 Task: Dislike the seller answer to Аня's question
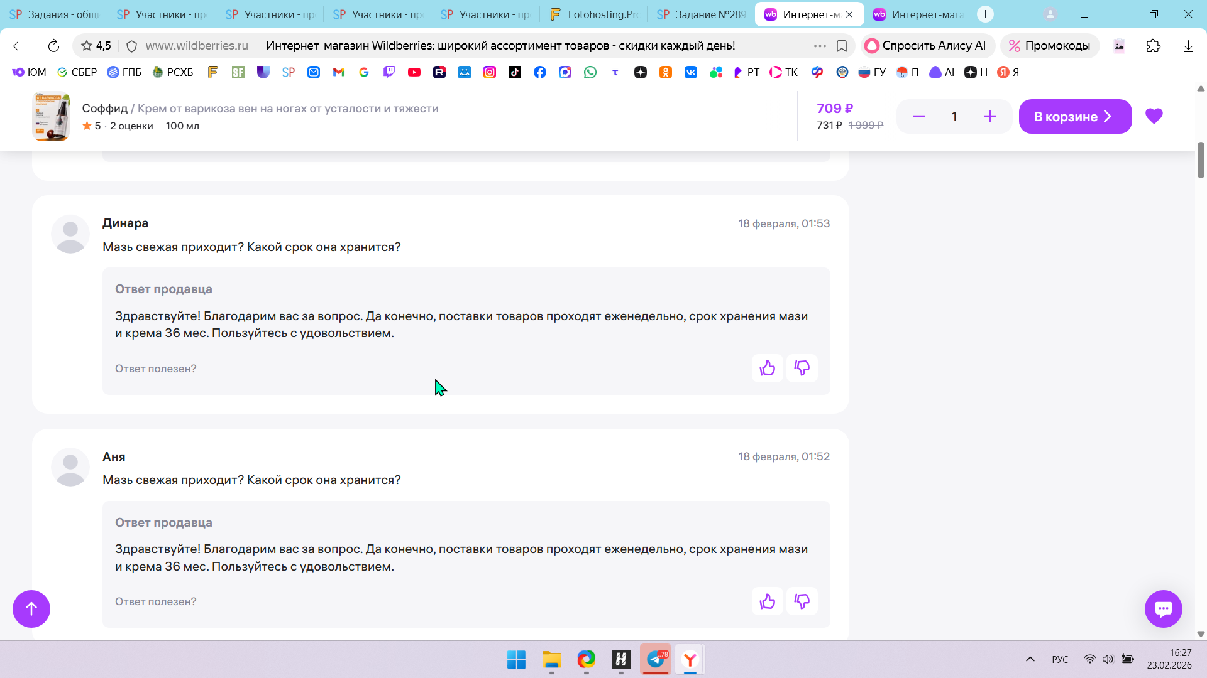coord(802,601)
